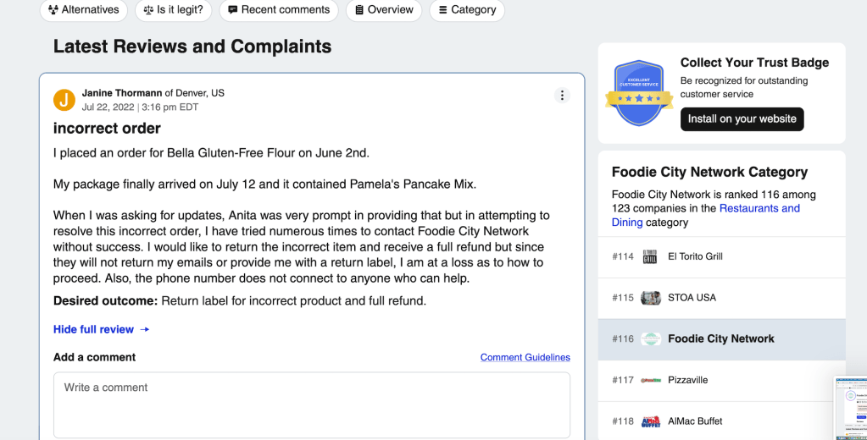Open the three-dot review options menu
The image size is (867, 440).
[x=562, y=96]
